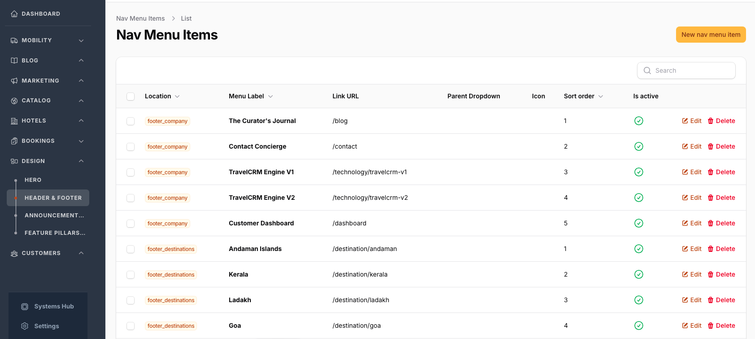This screenshot has width=755, height=339.
Task: Click the Marketing megaphone icon
Action: [x=14, y=81]
